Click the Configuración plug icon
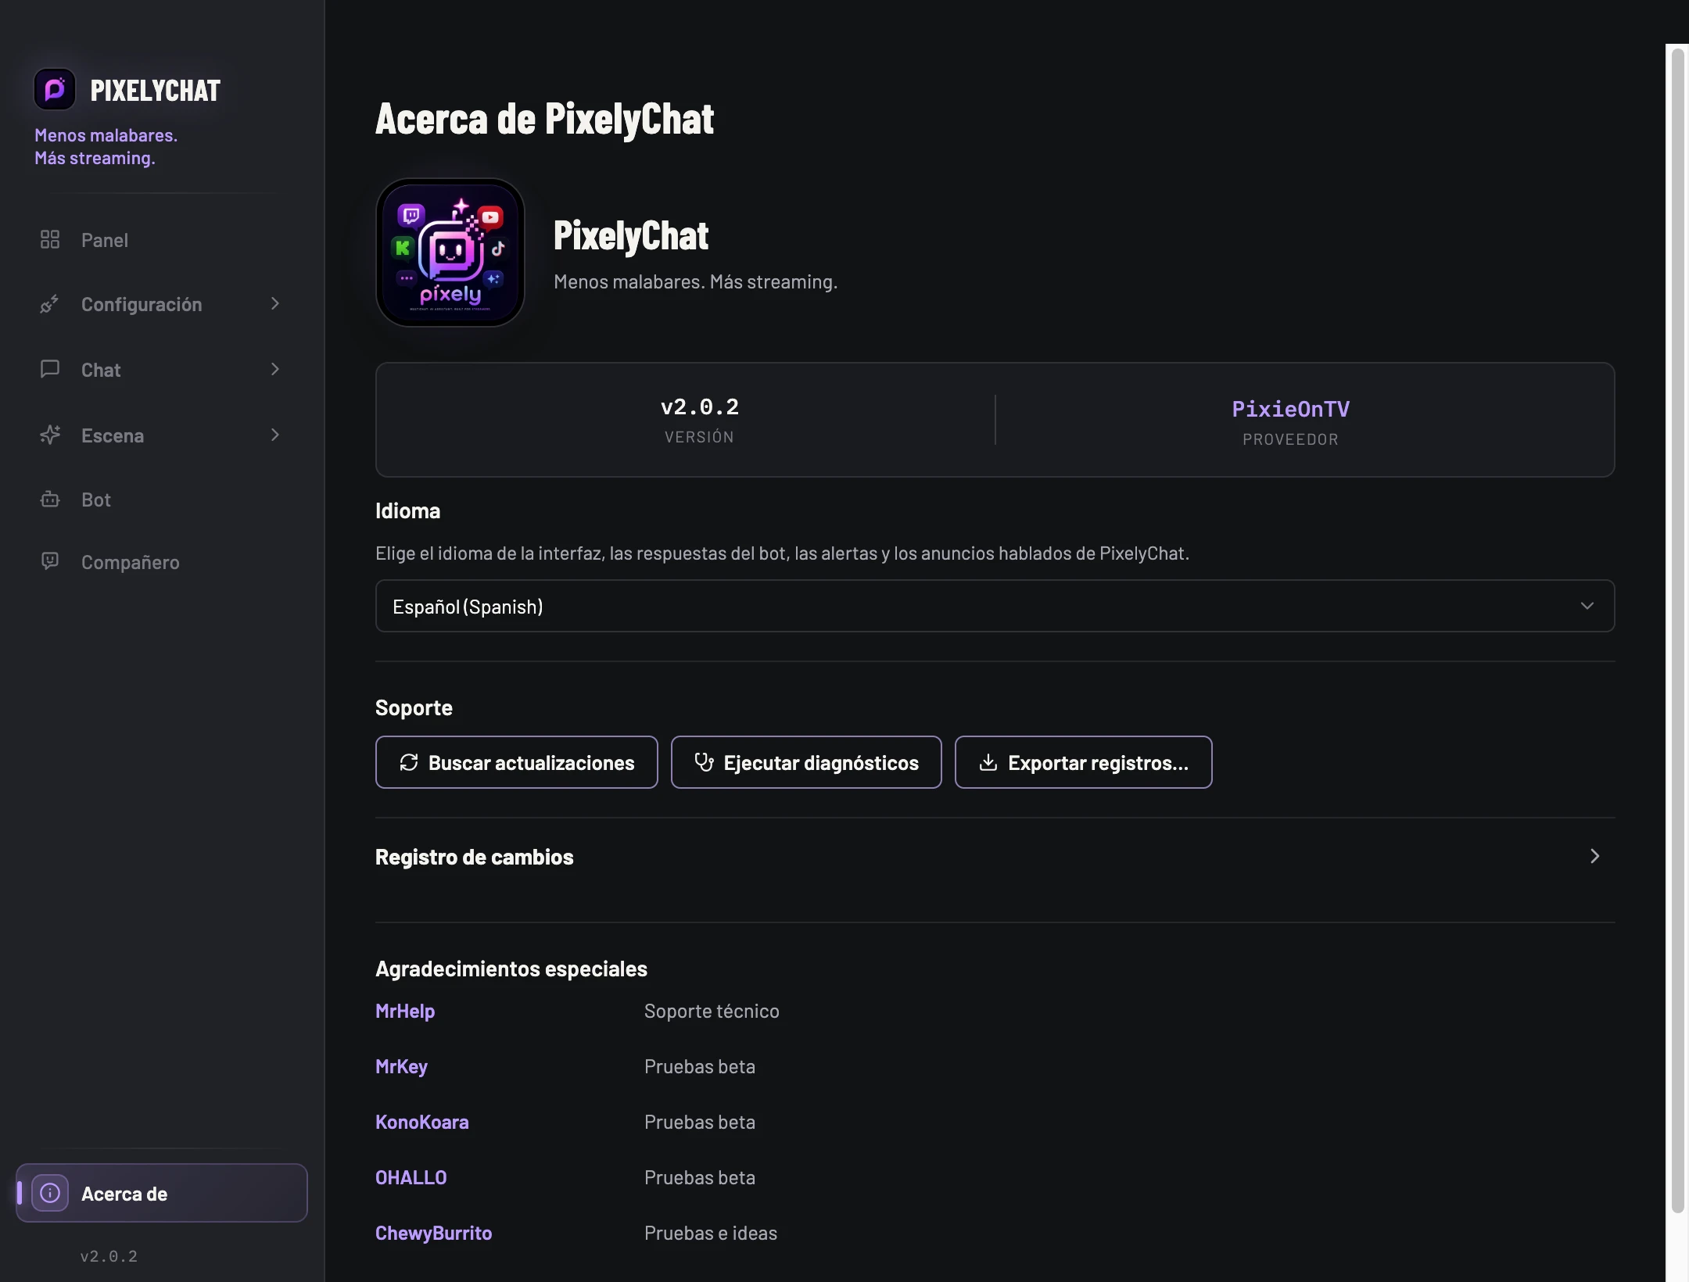The image size is (1689, 1282). [x=50, y=304]
